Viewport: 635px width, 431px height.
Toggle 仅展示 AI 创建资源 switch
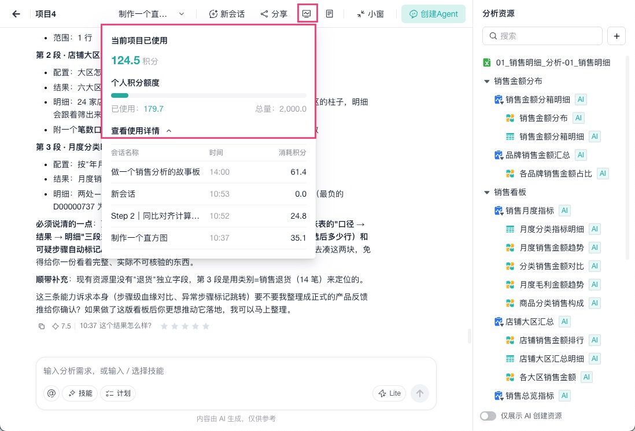pos(488,416)
